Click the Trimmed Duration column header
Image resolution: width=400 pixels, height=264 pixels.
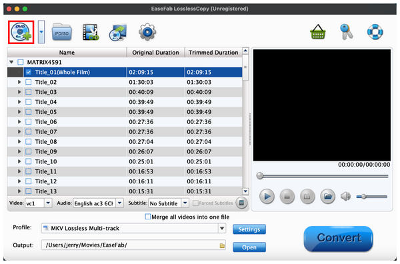click(213, 53)
